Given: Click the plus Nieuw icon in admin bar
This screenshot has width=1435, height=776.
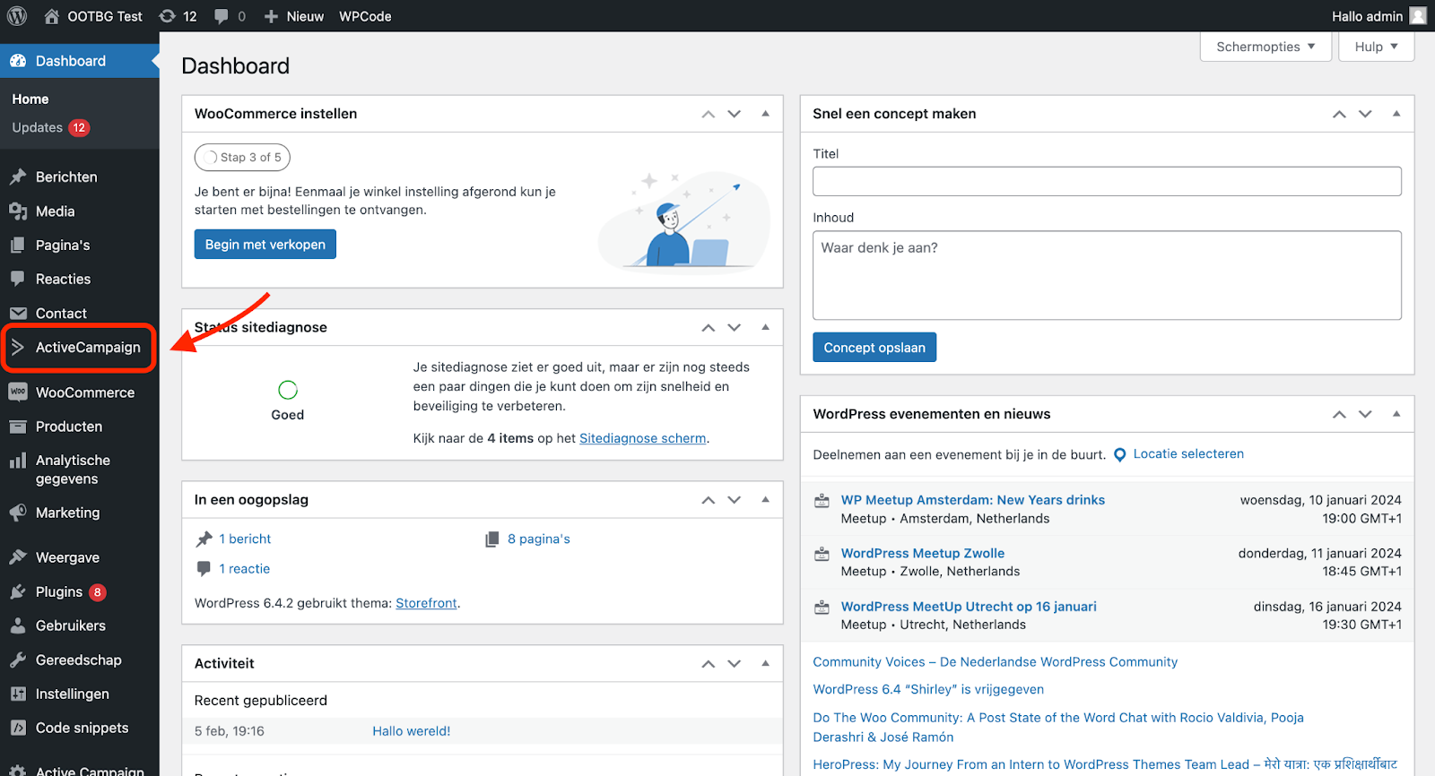Looking at the screenshot, I should (x=271, y=16).
